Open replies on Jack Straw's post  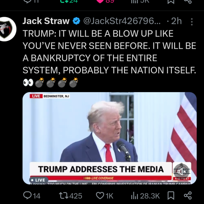32,196
